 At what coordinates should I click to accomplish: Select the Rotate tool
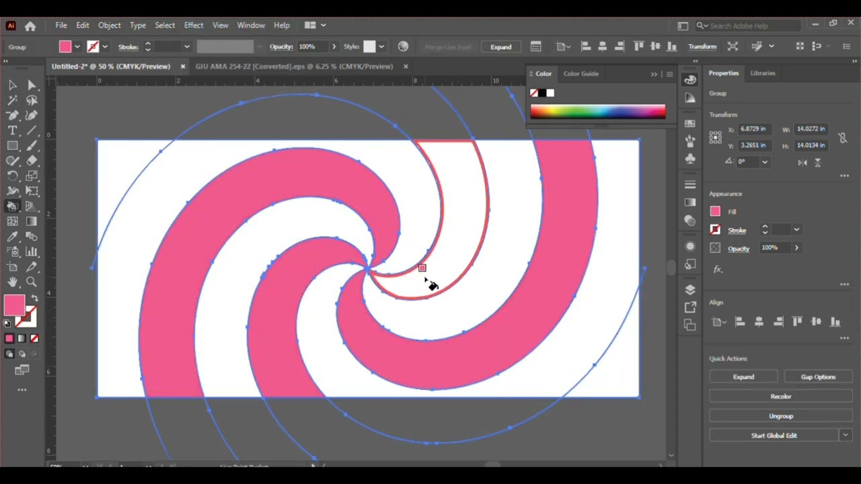pos(13,176)
